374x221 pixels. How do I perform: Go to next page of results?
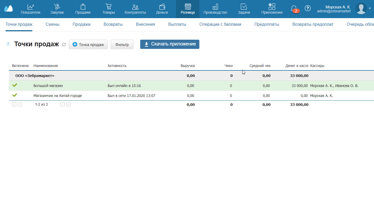pos(63,104)
